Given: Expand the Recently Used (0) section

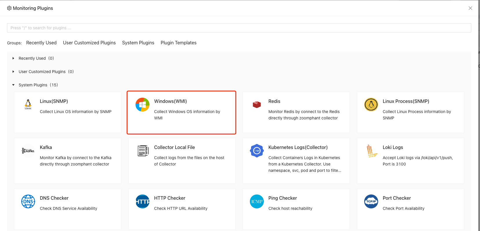Looking at the screenshot, I should coord(13,58).
